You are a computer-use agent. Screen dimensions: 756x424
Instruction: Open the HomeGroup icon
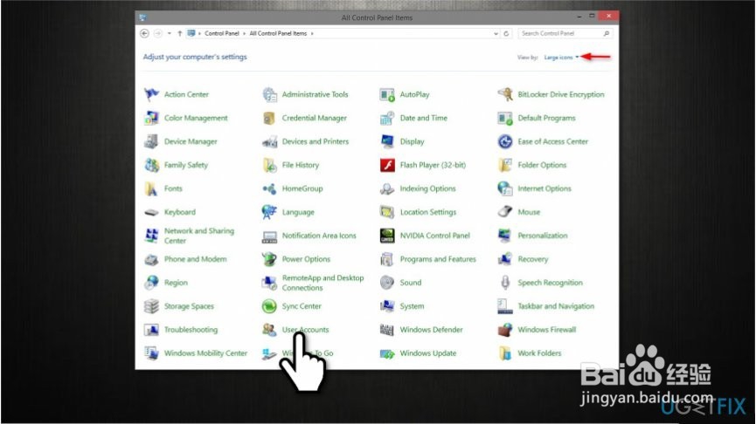coord(269,188)
